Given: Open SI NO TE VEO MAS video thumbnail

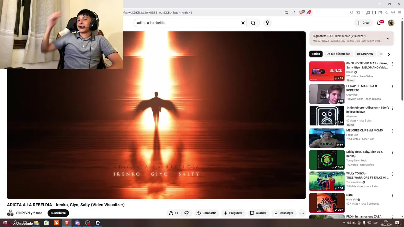Looking at the screenshot, I should click(x=327, y=71).
